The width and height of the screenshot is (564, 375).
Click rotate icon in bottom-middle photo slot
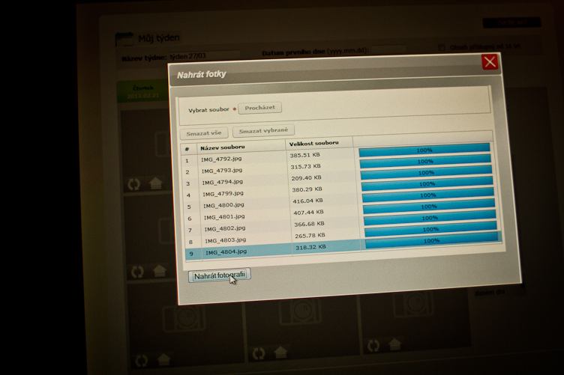[x=258, y=352]
